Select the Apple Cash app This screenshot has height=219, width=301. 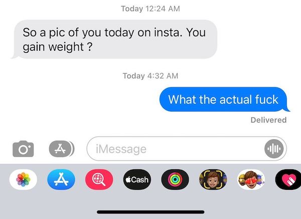pyautogui.click(x=137, y=179)
